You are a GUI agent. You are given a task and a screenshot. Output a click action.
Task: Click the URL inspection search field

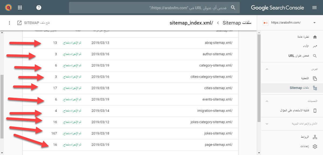pyautogui.click(x=154, y=8)
